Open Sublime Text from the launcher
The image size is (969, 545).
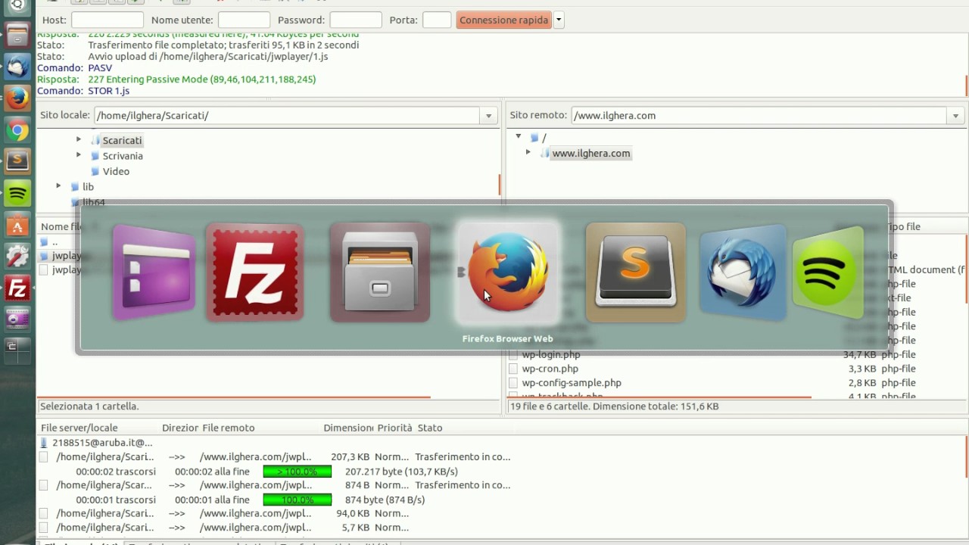point(17,161)
